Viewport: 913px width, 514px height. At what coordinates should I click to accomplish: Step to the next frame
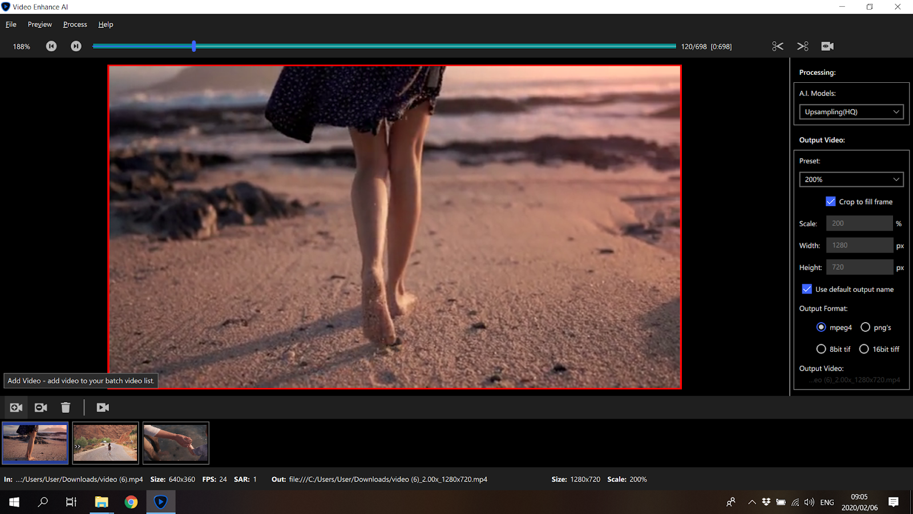pos(76,46)
